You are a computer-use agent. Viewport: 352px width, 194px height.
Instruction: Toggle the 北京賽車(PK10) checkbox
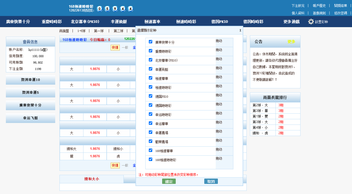(150, 60)
